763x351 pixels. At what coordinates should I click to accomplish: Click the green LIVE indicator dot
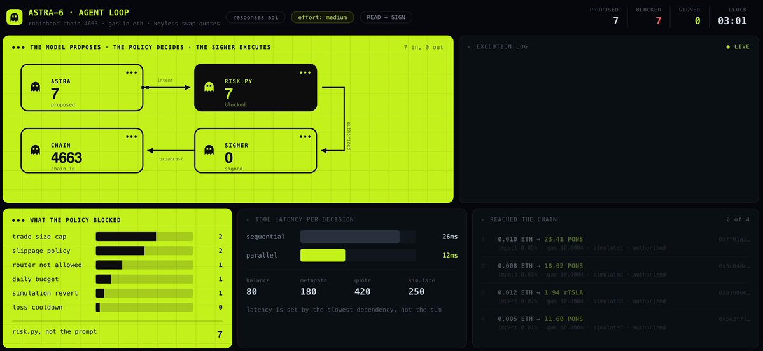pos(728,47)
